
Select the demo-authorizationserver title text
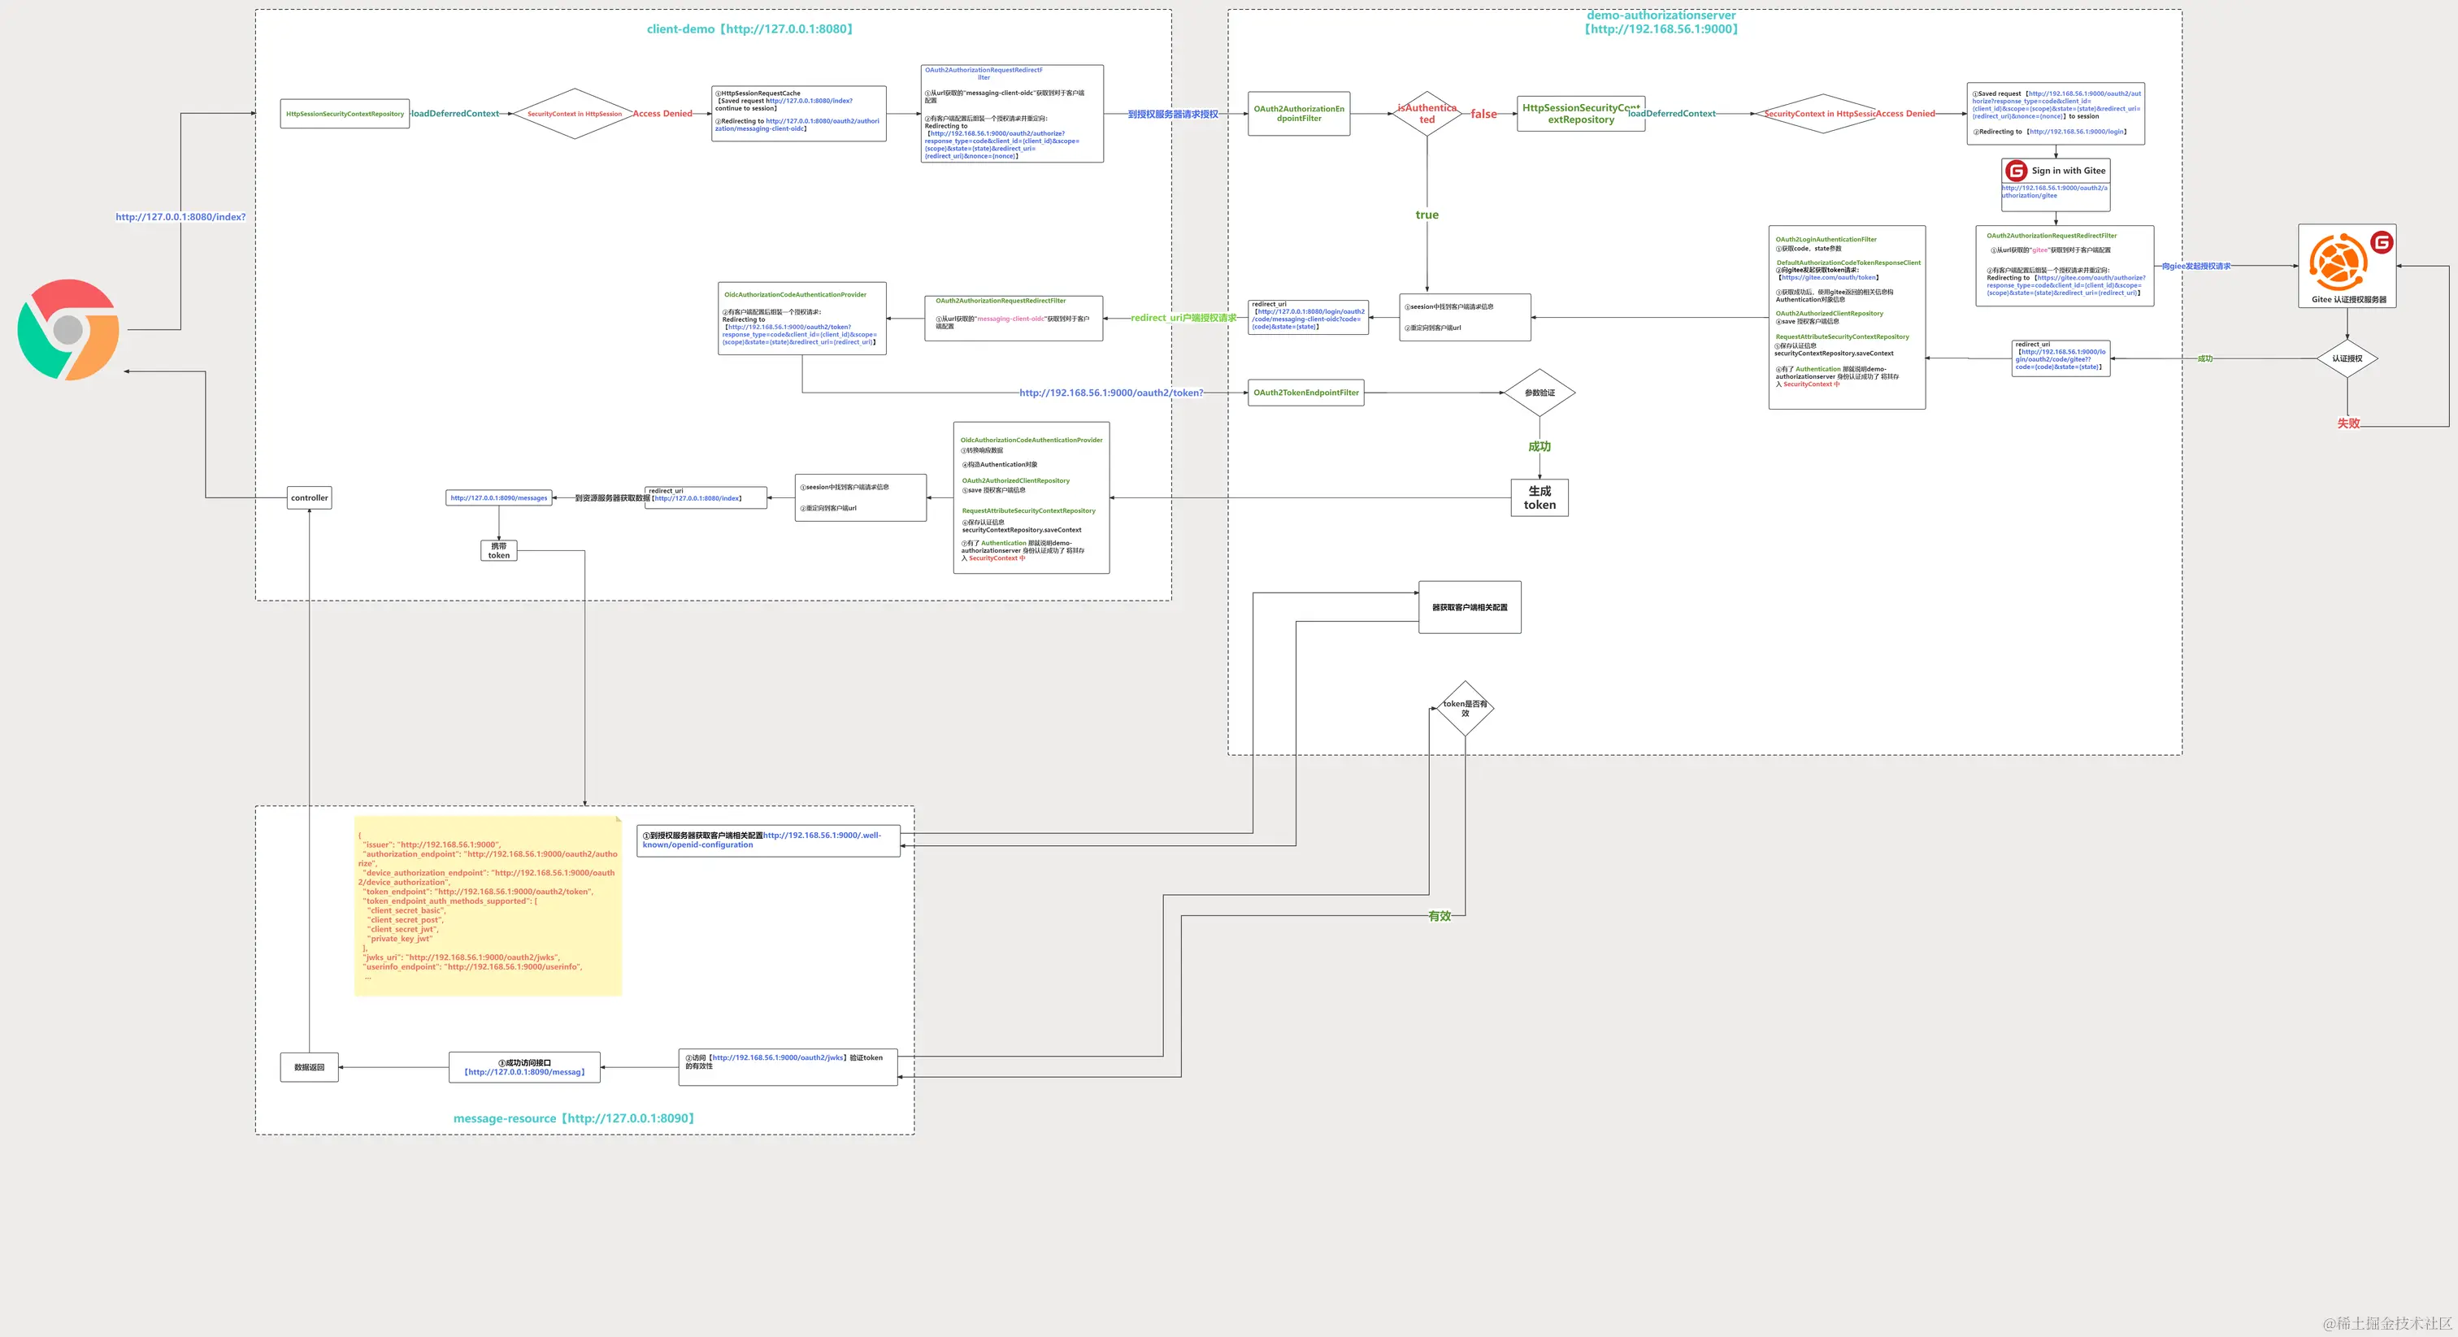click(1661, 22)
